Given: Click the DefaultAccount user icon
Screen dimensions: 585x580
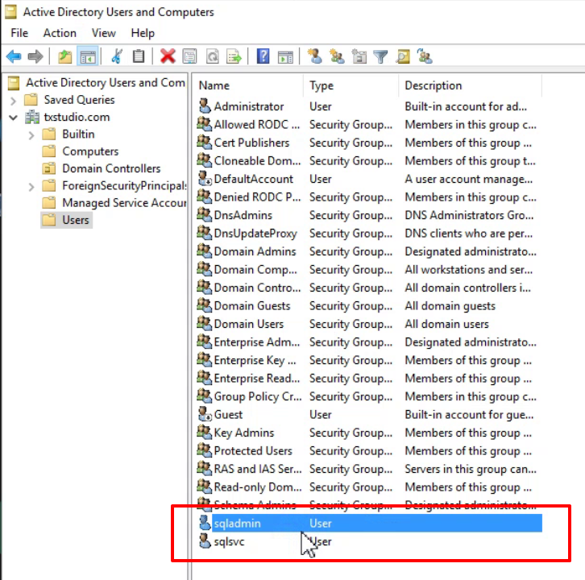Looking at the screenshot, I should tap(205, 179).
